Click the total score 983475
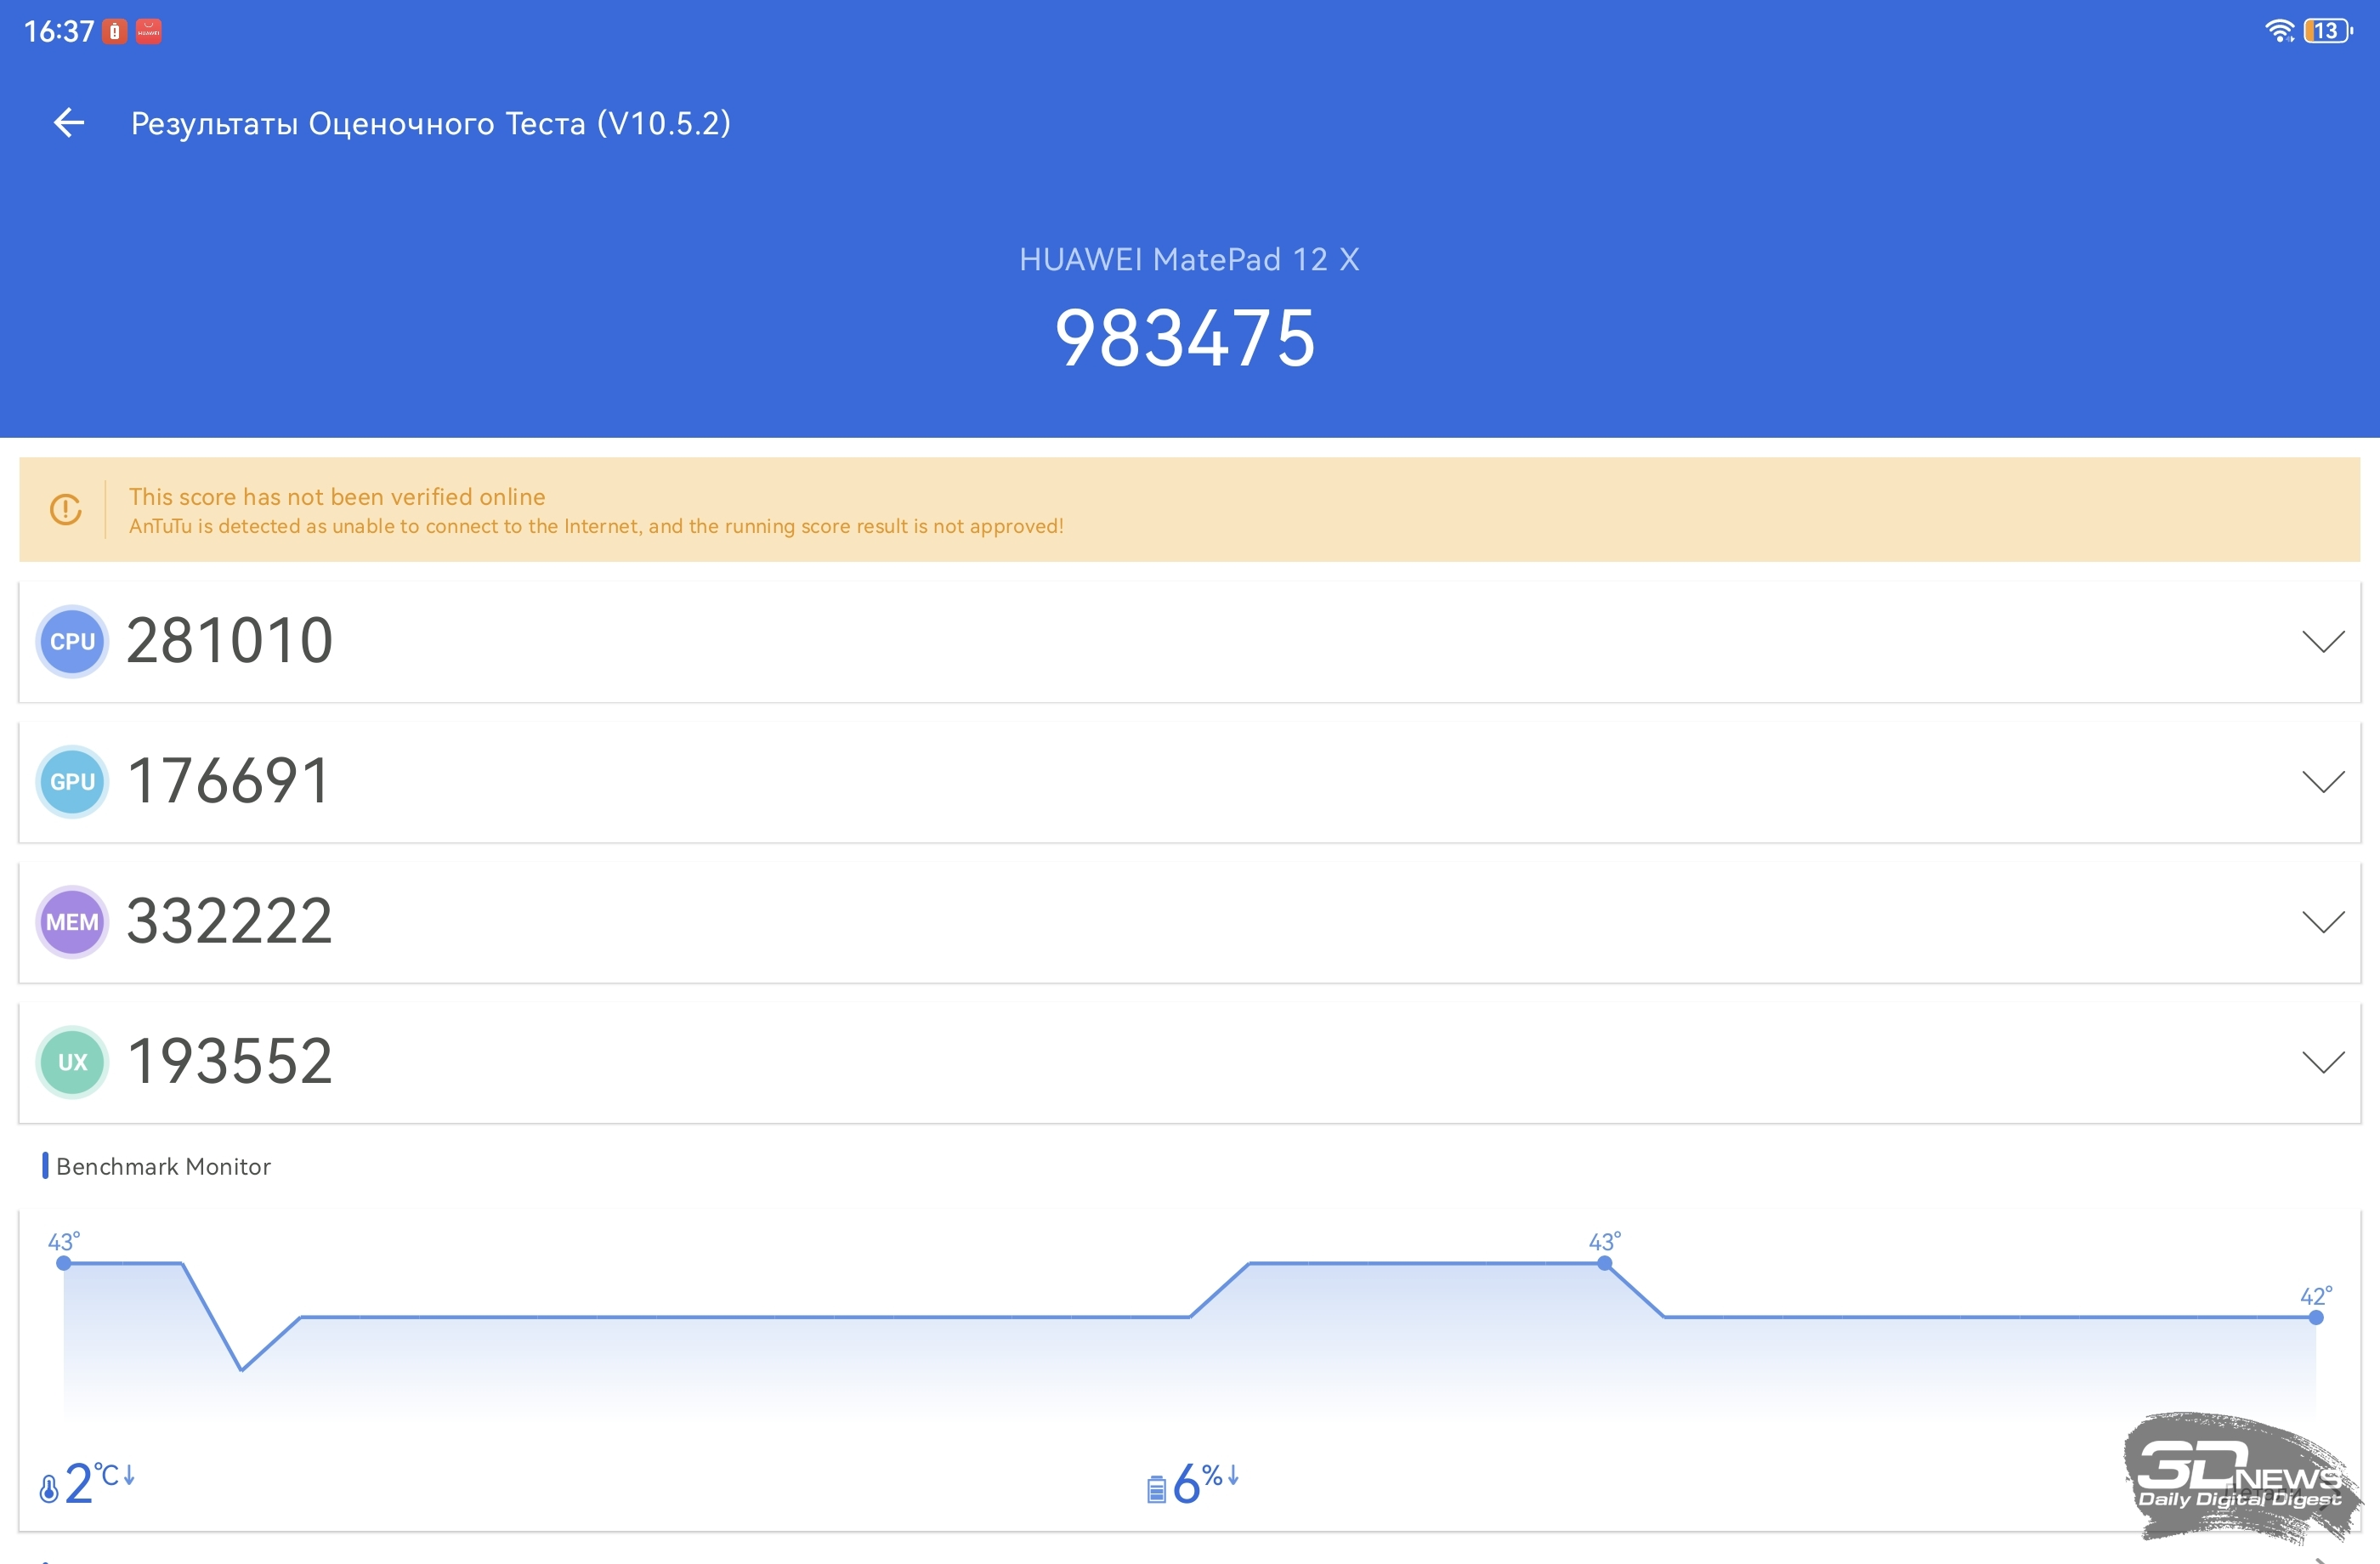Viewport: 2380px width, 1564px height. coord(1186,338)
